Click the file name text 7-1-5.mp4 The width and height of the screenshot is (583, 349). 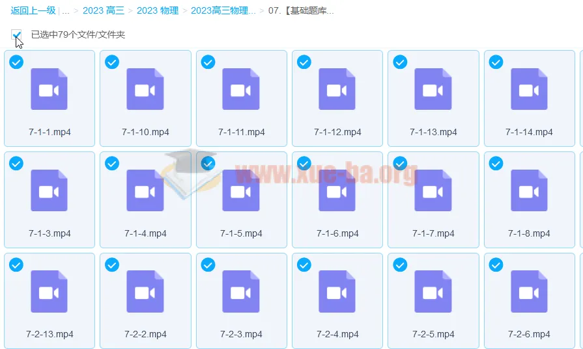pos(241,233)
